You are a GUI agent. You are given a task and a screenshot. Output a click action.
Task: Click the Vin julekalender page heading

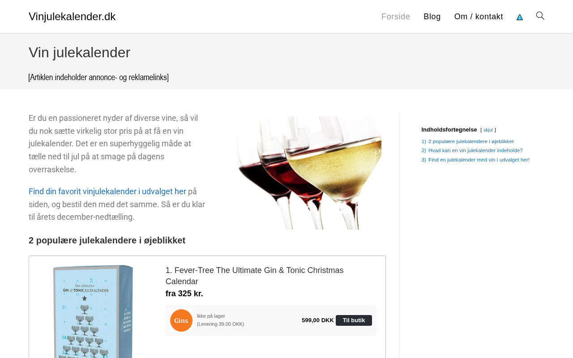[79, 52]
